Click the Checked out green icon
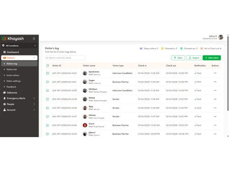Viewport: 229px width, 172px height. click(181, 49)
